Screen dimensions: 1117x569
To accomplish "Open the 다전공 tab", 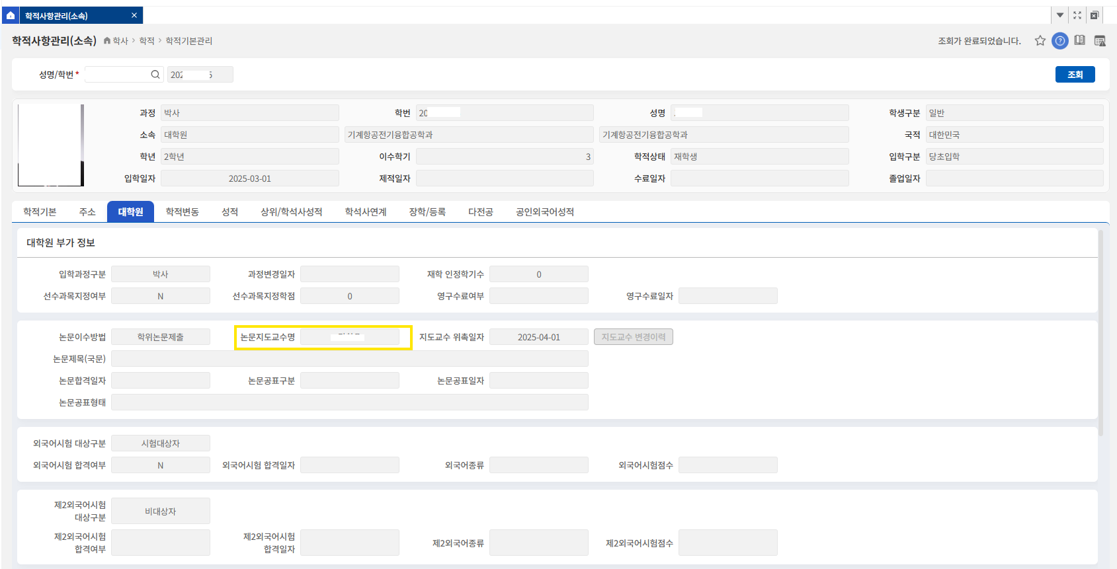I will pos(481,211).
